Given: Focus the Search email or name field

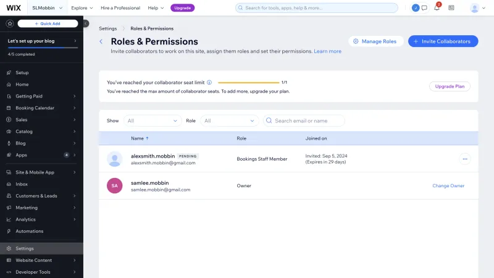Looking at the screenshot, I should pyautogui.click(x=304, y=120).
